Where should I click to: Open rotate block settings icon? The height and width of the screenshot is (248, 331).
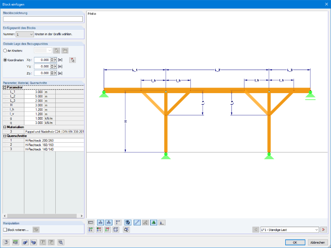click(x=36, y=230)
